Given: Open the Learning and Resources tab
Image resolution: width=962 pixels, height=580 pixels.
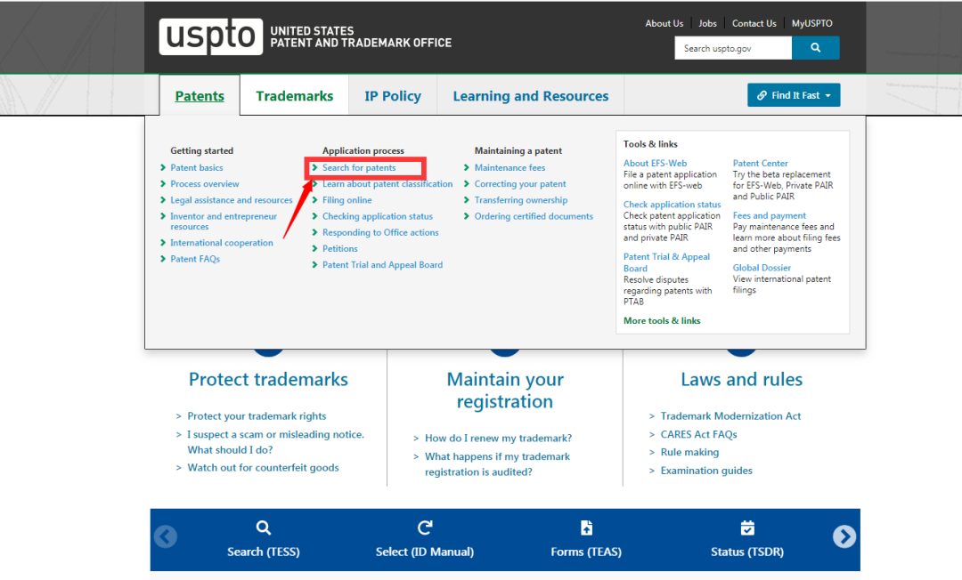Looking at the screenshot, I should (x=531, y=95).
